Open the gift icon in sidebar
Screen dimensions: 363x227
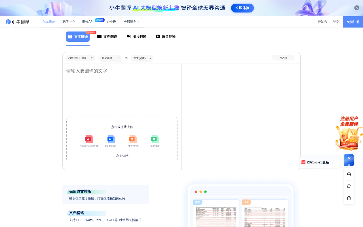pyautogui.click(x=349, y=186)
